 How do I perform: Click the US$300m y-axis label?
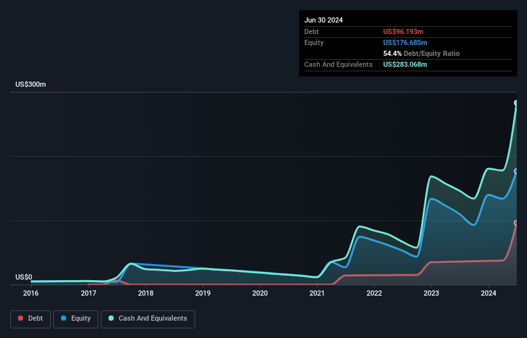tap(31, 84)
